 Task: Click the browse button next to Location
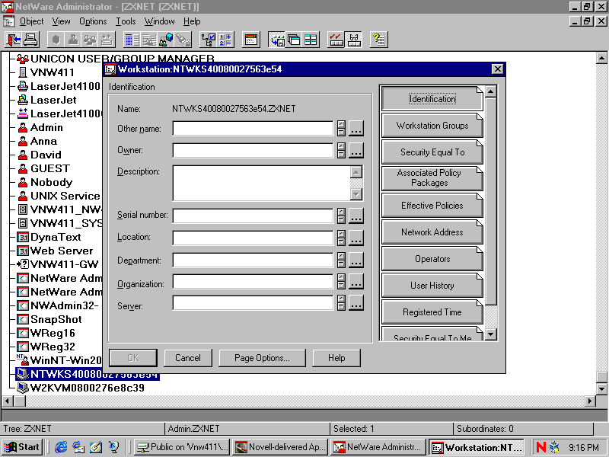[356, 238]
